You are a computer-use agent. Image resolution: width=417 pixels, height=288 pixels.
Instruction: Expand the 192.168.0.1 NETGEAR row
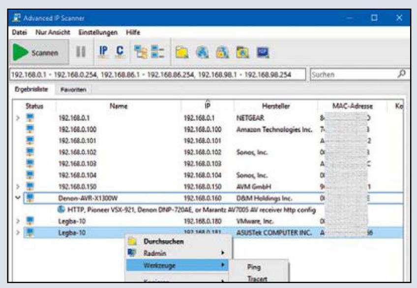(x=18, y=118)
